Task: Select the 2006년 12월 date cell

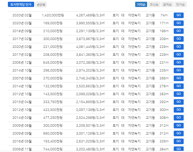Action: pos(22,62)
